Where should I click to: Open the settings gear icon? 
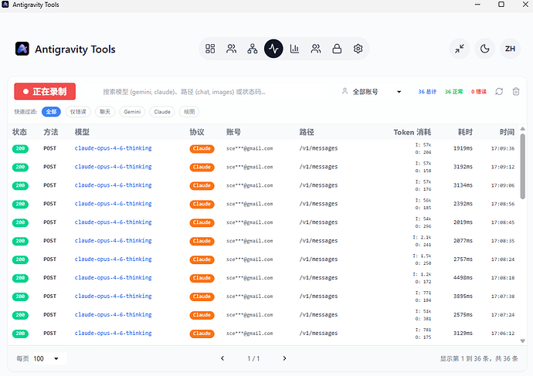click(358, 49)
